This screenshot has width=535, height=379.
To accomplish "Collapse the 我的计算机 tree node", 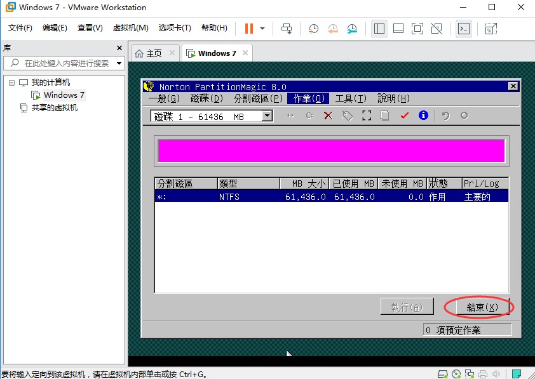I will 11,83.
